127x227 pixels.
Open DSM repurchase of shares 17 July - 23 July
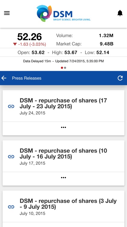click(x=63, y=104)
